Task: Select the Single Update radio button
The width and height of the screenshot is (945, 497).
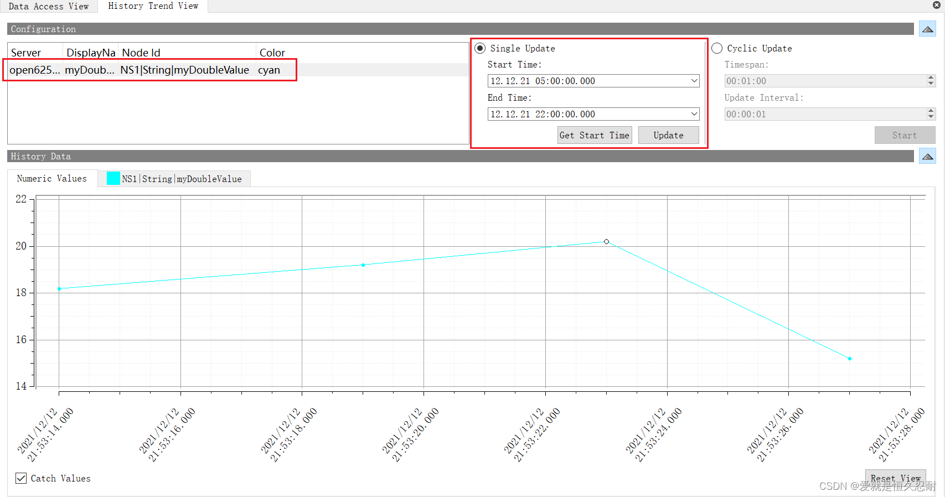Action: pyautogui.click(x=480, y=48)
